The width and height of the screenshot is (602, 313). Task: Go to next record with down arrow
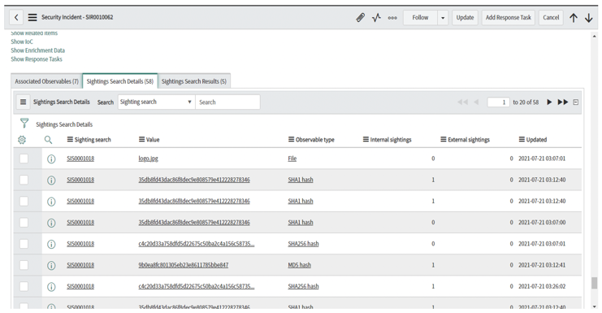588,18
